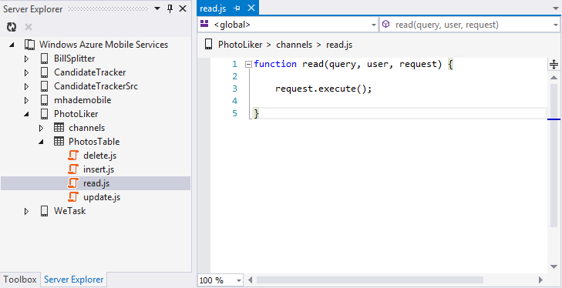The height and width of the screenshot is (288, 562).
Task: Open the 100 % zoom dropdown
Action: (x=239, y=281)
